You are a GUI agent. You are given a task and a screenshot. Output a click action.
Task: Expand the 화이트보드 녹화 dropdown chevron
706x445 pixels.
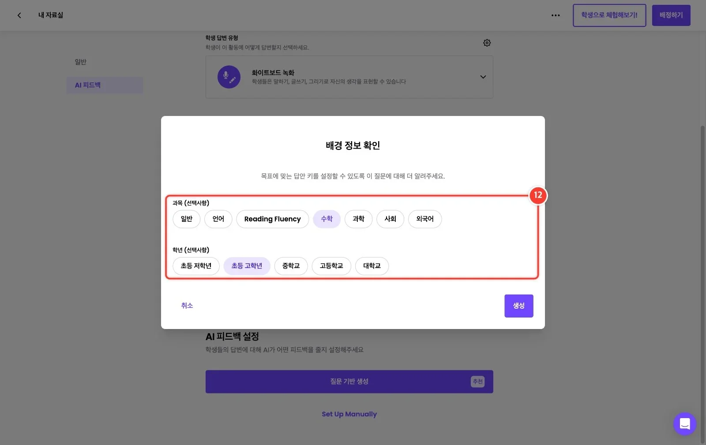click(x=483, y=77)
